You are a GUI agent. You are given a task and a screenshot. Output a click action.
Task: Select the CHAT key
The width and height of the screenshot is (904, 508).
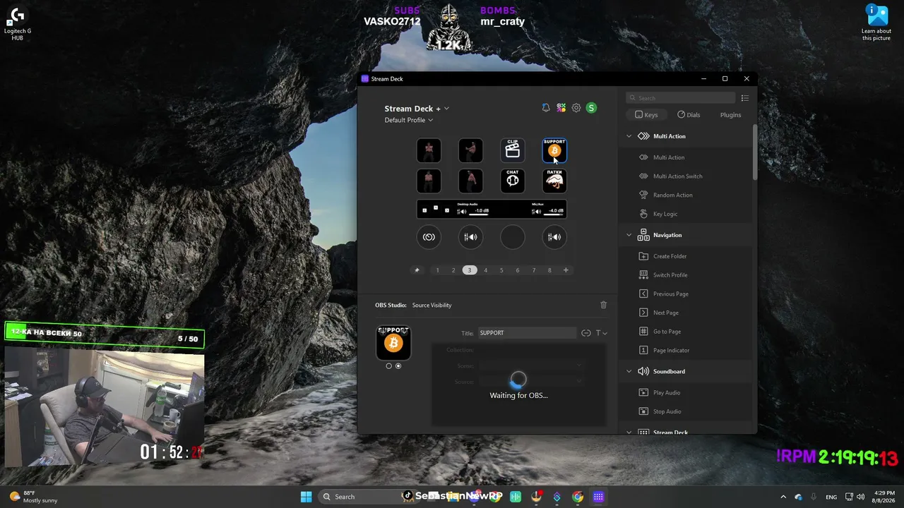513,181
